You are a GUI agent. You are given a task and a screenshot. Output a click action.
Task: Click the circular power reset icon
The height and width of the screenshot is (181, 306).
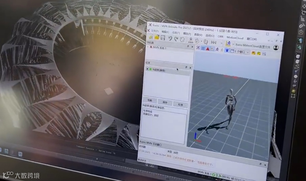tap(206, 42)
